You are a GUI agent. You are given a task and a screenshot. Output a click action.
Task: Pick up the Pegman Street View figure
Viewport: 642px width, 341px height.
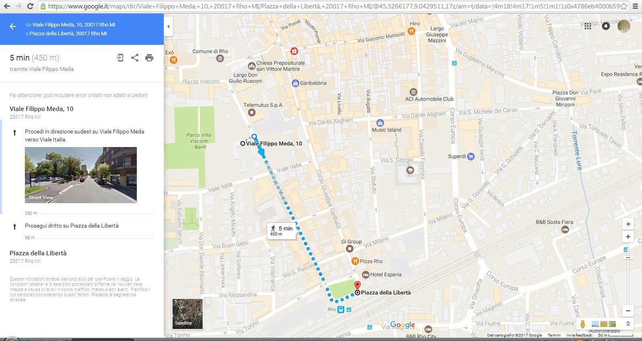(x=583, y=324)
